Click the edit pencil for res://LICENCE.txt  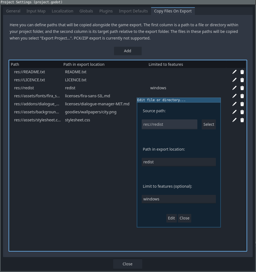(x=234, y=80)
